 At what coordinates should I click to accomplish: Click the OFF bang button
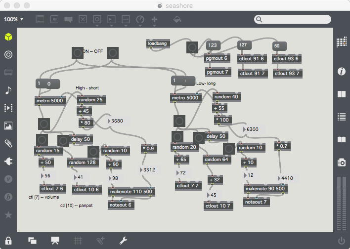113,53
